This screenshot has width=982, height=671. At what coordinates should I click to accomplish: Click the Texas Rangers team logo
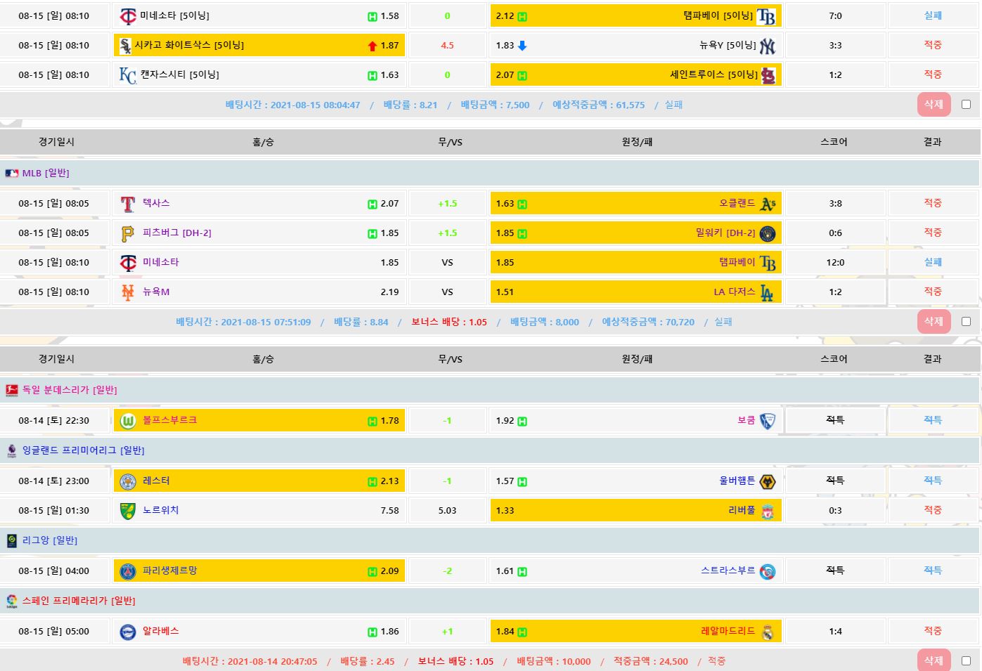(128, 204)
